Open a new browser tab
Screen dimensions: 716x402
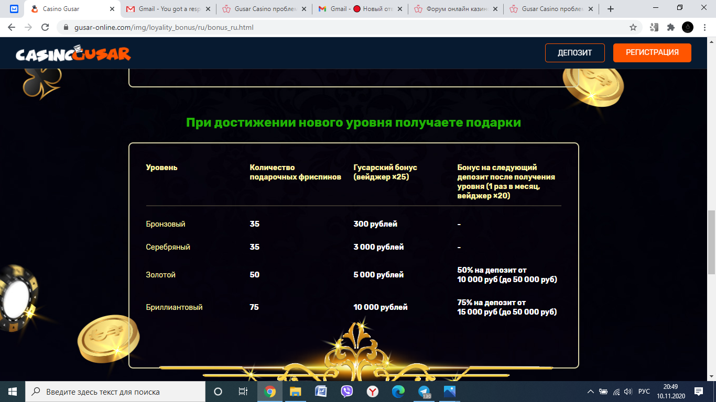(610, 9)
